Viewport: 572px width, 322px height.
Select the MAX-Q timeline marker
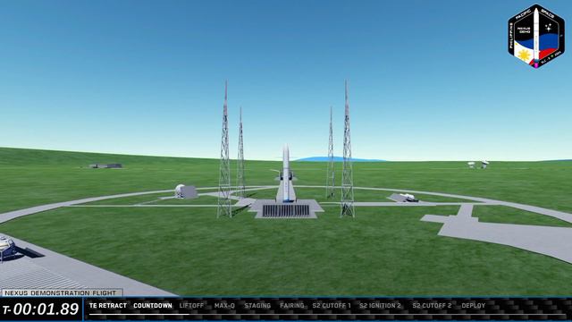pos(224,306)
